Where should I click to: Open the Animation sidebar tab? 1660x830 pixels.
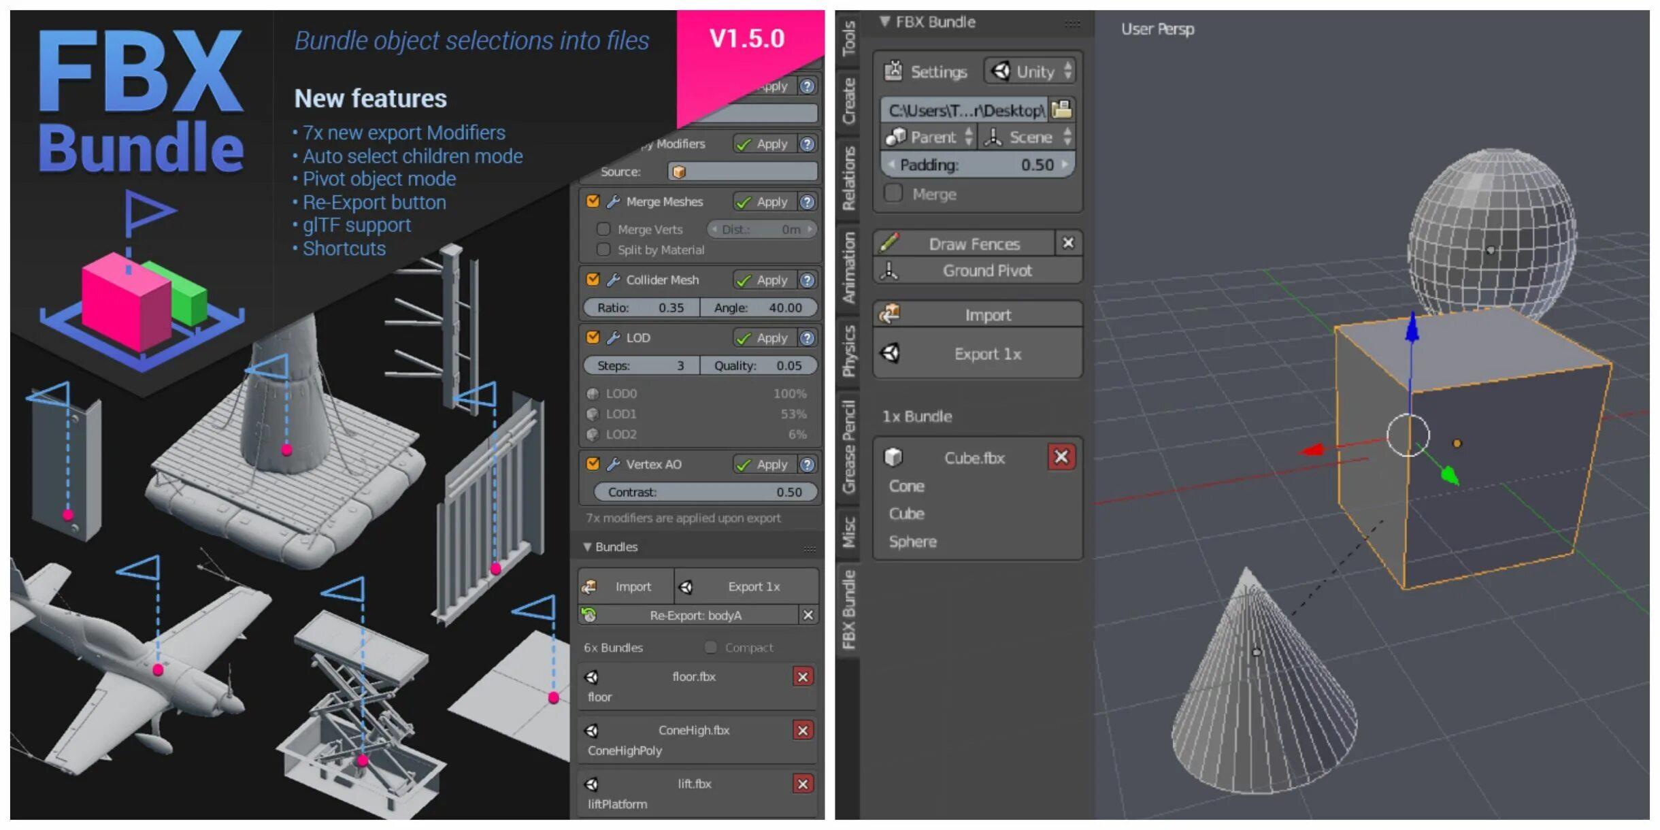point(848,267)
